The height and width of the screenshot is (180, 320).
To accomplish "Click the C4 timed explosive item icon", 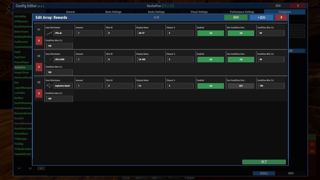I will pos(49,85).
